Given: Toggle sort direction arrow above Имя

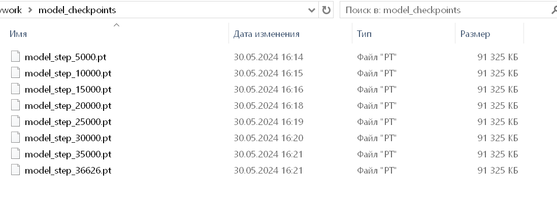Looking at the screenshot, I should [116, 25].
